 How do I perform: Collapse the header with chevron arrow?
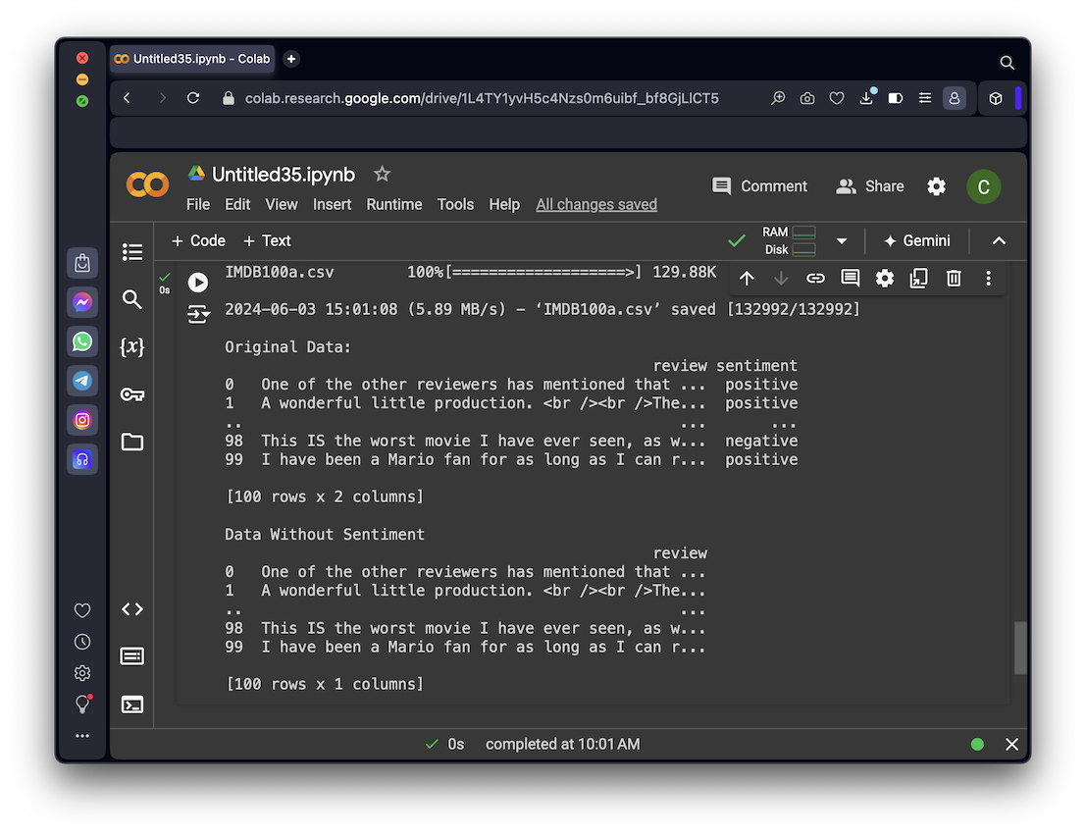tap(999, 240)
